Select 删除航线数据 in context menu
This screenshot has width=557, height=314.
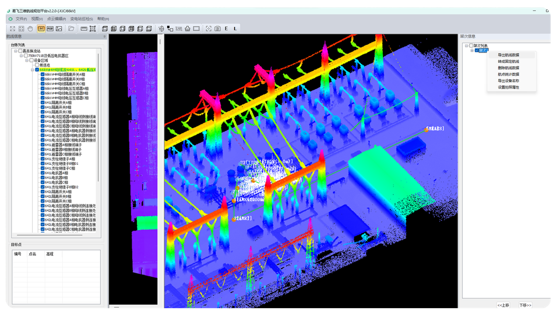(508, 68)
